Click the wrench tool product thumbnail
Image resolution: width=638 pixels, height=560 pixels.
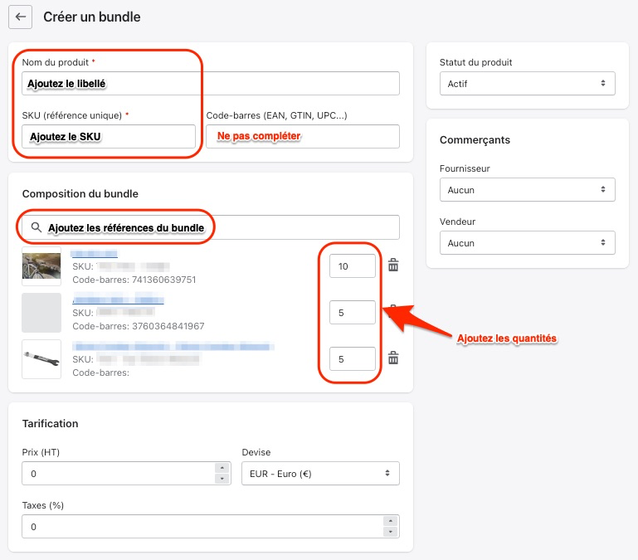(x=41, y=359)
